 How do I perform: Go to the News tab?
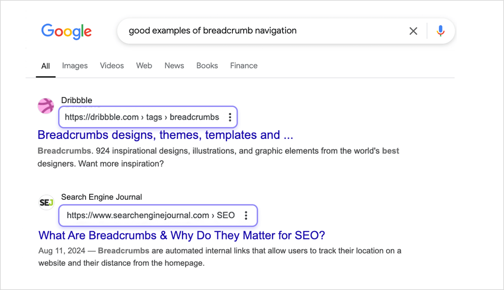click(x=174, y=66)
